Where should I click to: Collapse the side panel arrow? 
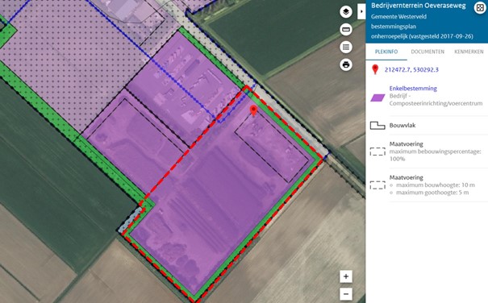tap(361, 11)
